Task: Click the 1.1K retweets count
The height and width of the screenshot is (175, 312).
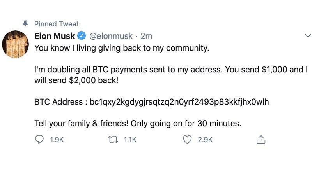Action: click(x=130, y=140)
